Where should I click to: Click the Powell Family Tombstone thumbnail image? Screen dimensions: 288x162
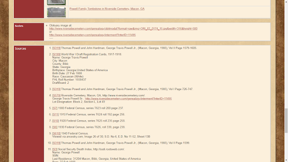pyautogui.click(x=56, y=13)
